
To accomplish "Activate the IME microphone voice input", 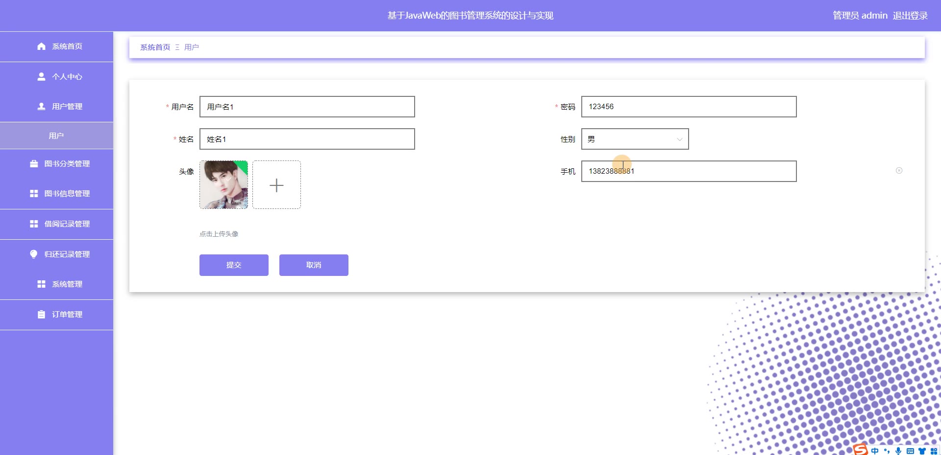I will point(898,451).
